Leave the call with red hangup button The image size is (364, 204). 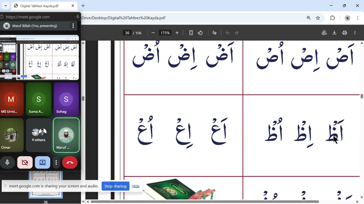[70, 163]
